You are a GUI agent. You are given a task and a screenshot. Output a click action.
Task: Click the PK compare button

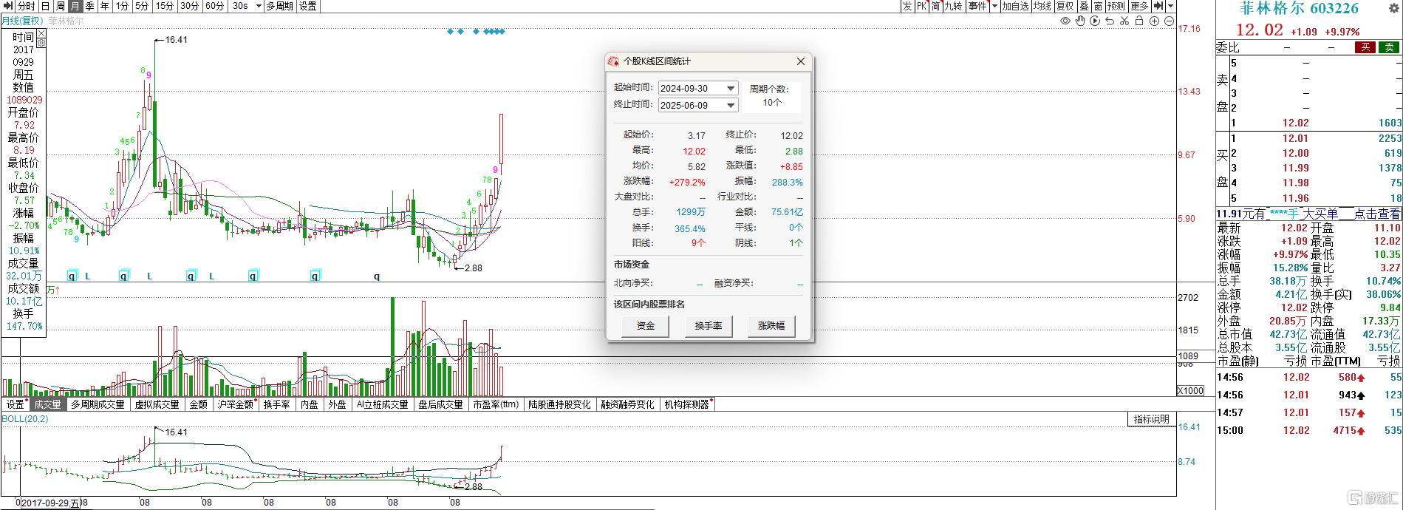tap(922, 6)
